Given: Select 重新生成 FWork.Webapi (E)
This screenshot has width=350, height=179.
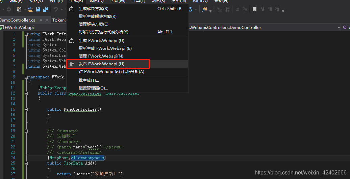Looking at the screenshot, I should click(128, 48).
